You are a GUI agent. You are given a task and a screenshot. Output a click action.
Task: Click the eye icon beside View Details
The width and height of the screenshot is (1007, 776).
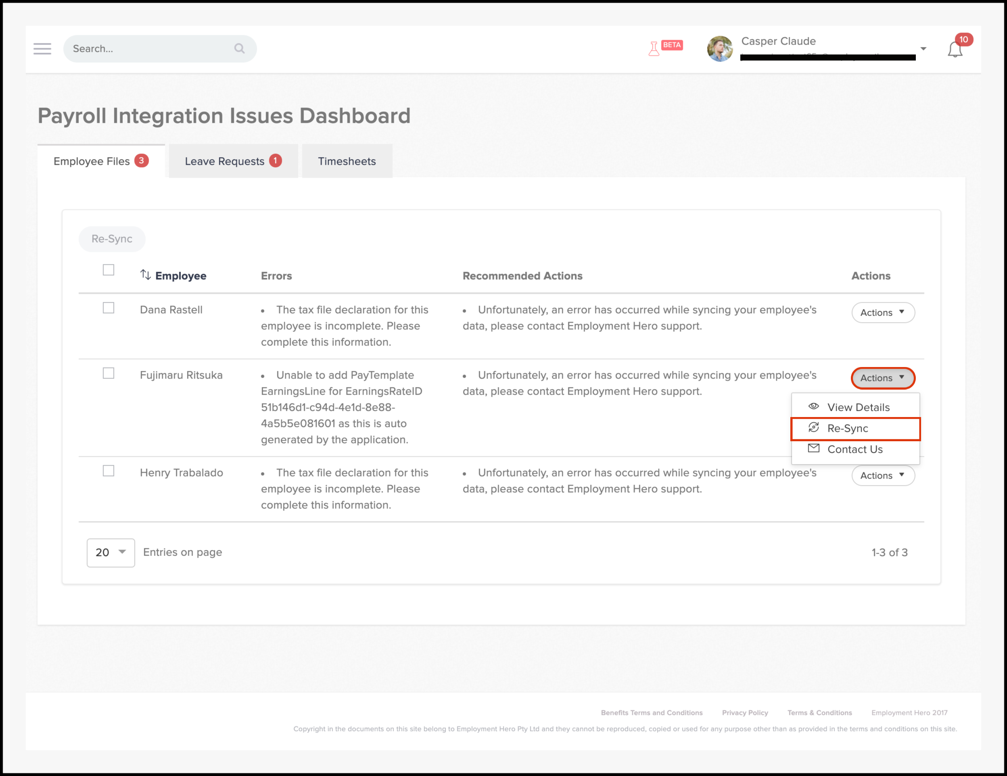pos(814,407)
